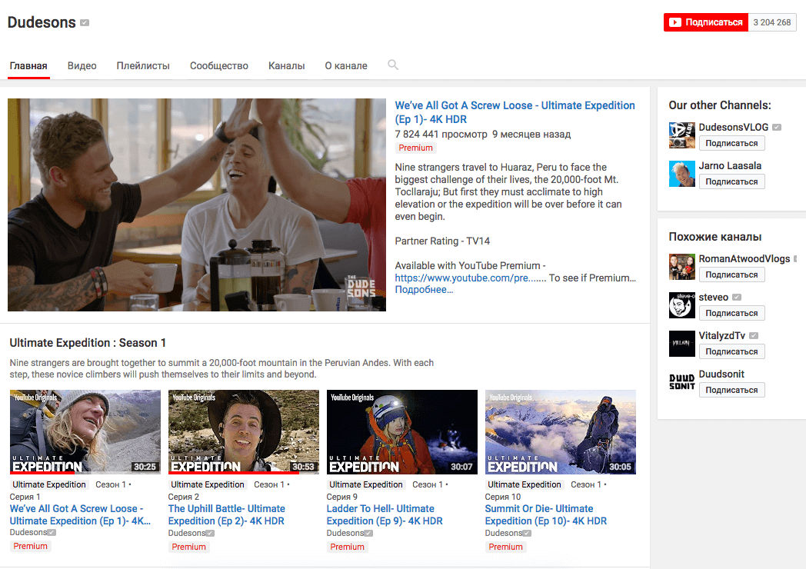
Task: Click verified badge beside steveo name
Action: click(737, 297)
